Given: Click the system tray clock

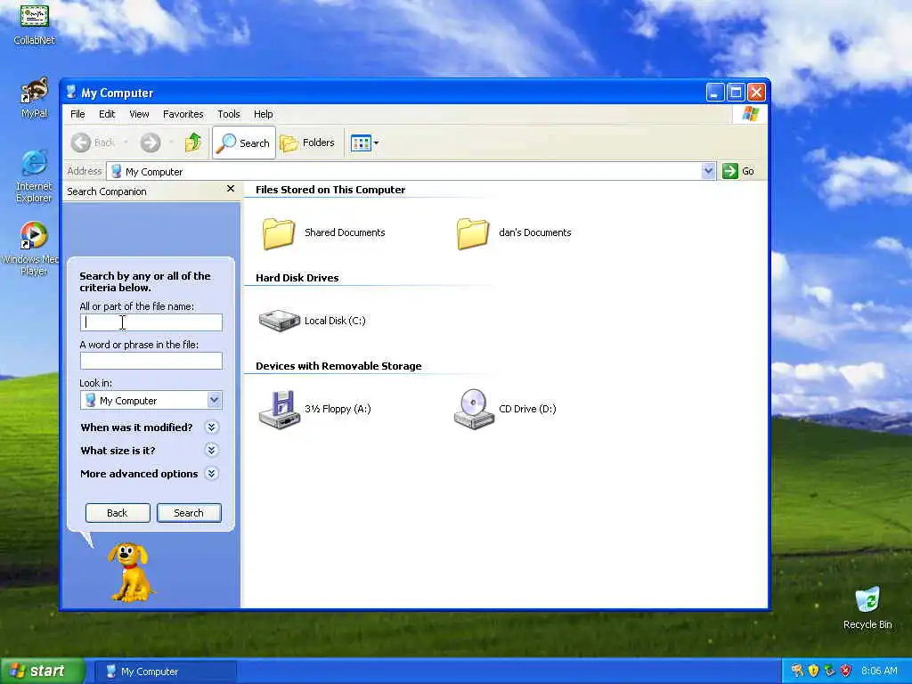Looking at the screenshot, I should (879, 671).
